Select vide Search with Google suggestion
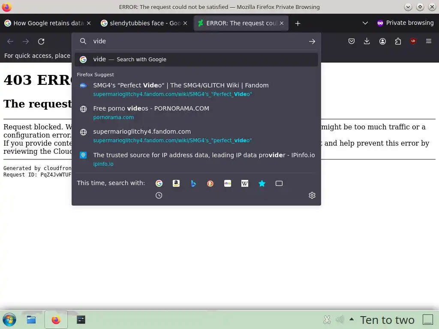The width and height of the screenshot is (439, 329). [196, 59]
